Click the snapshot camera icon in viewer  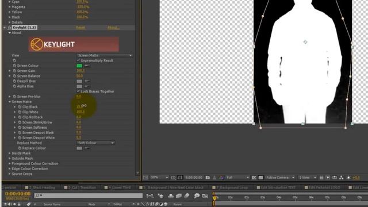[x=208, y=178]
